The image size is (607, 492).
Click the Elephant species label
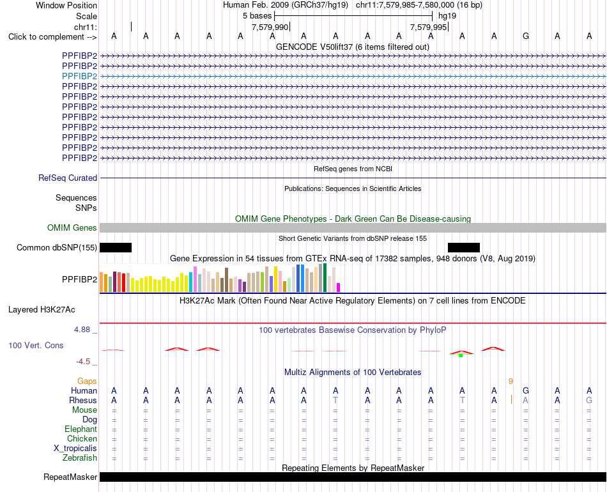[81, 429]
